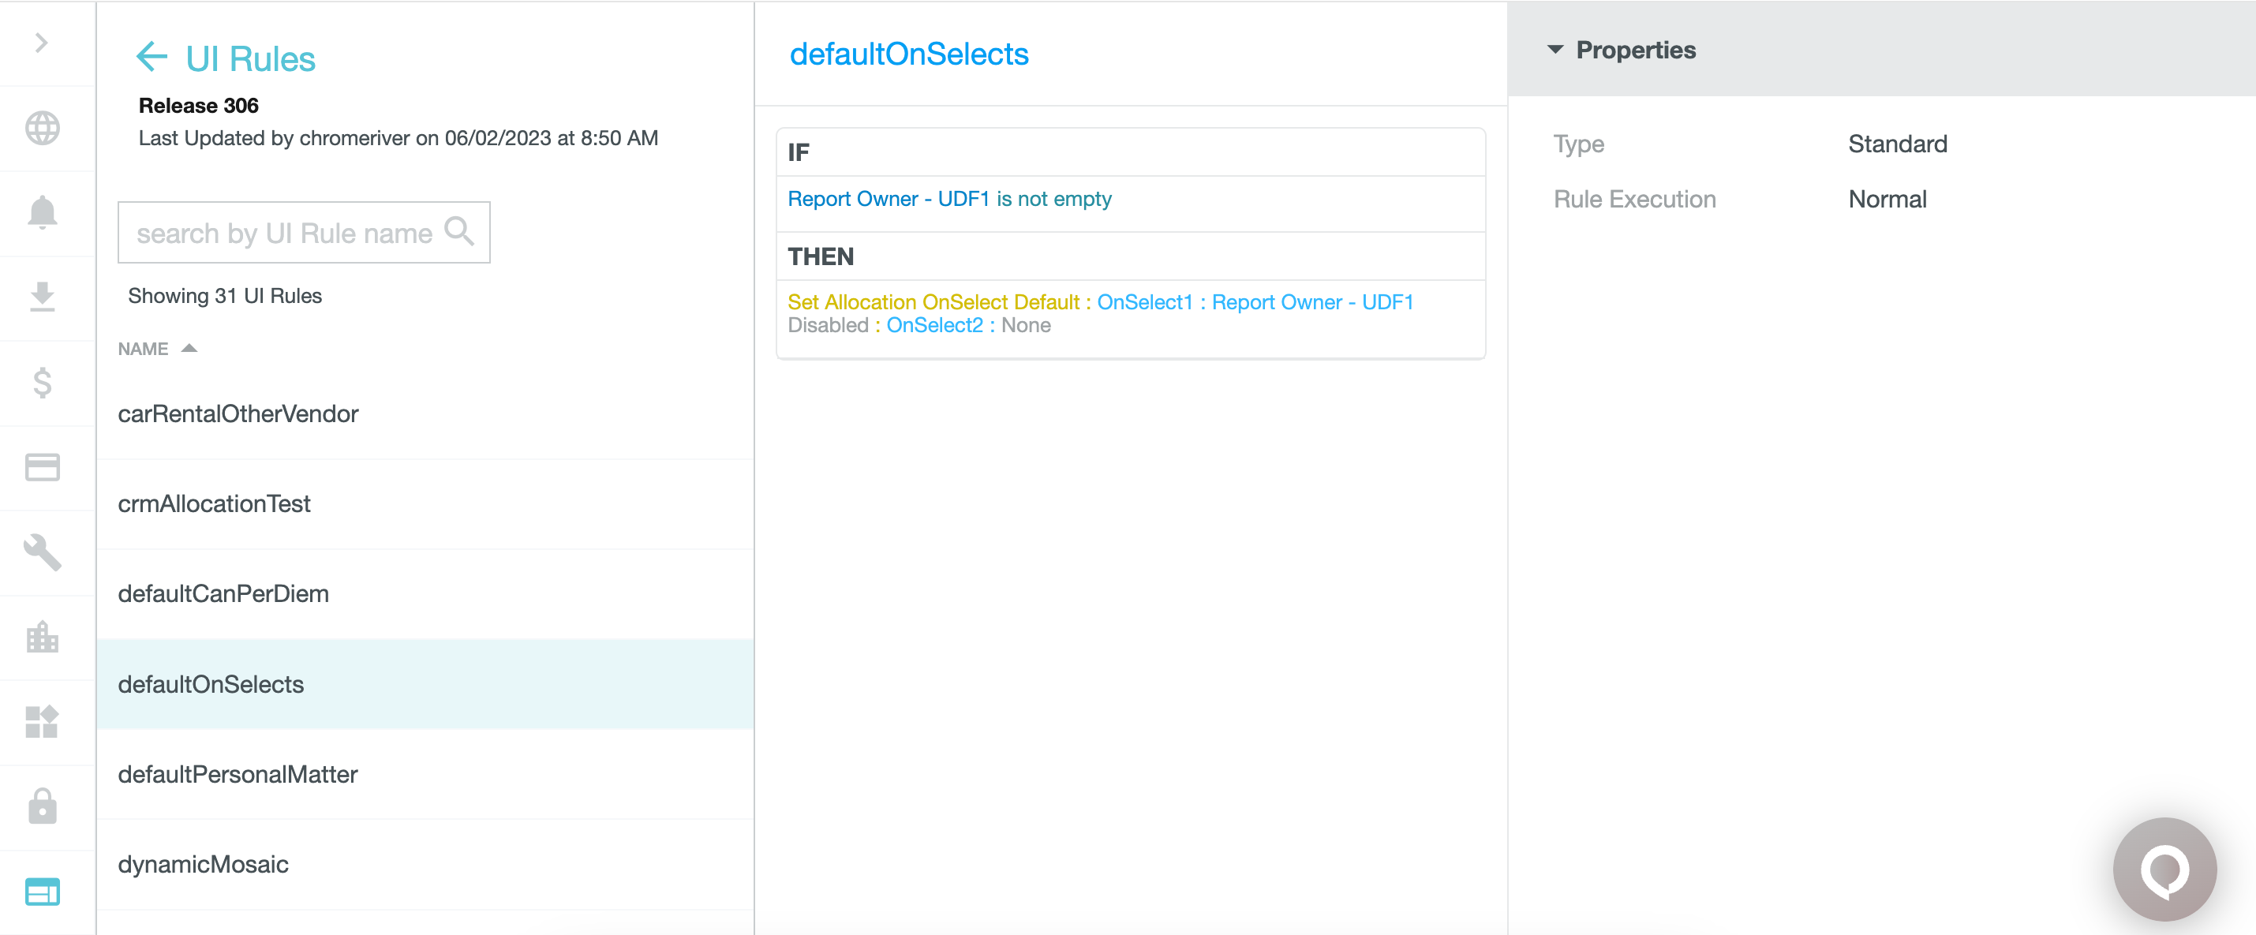Click the padlock security sidebar icon
Image resolution: width=2256 pixels, height=935 pixels.
point(42,806)
